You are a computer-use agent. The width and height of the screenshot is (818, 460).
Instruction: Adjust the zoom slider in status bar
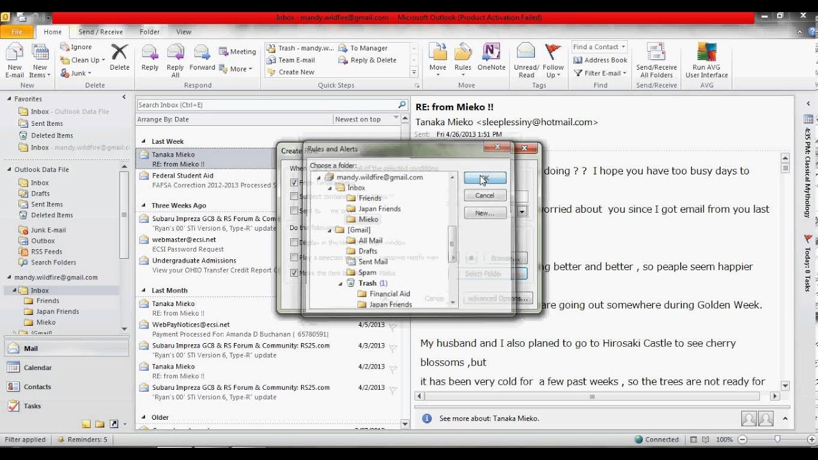(777, 440)
